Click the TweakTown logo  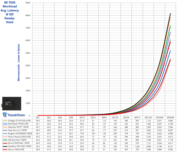click(13, 115)
